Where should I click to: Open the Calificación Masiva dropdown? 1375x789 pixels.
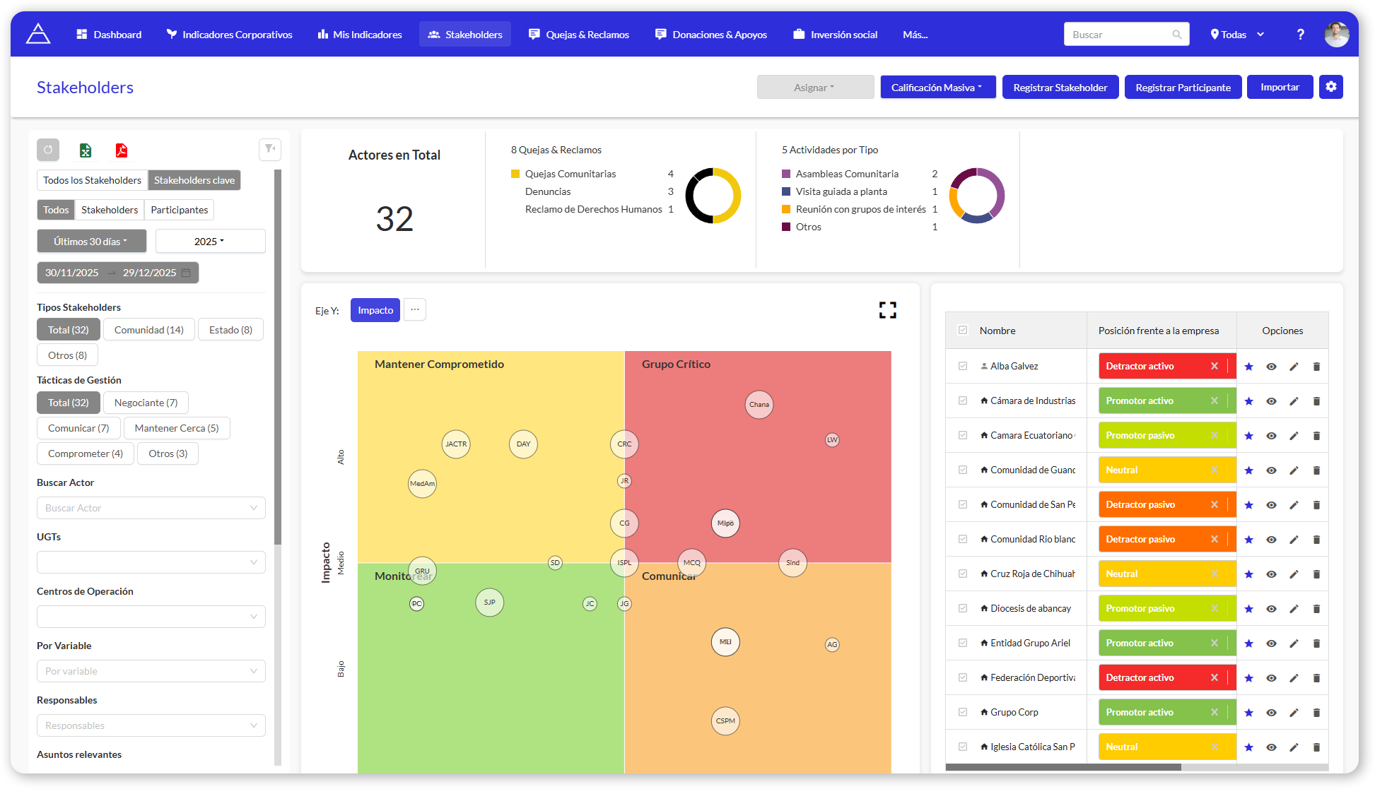pyautogui.click(x=937, y=86)
